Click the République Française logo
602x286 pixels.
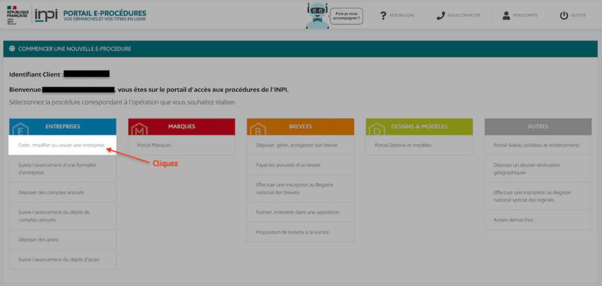click(17, 15)
